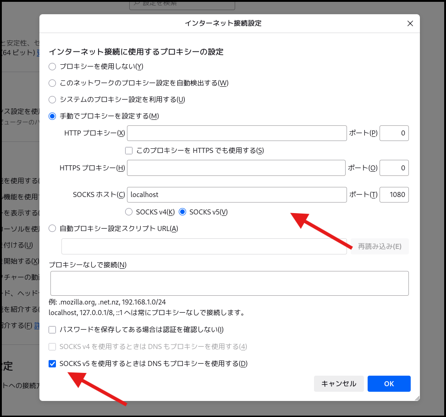Toggle パスワードを保存してある場合は認証を確認しない checkbox
The width and height of the screenshot is (446, 417).
52,330
